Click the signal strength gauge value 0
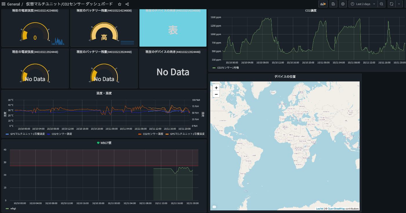Viewport: 406px width, 213px height. (x=35, y=38)
